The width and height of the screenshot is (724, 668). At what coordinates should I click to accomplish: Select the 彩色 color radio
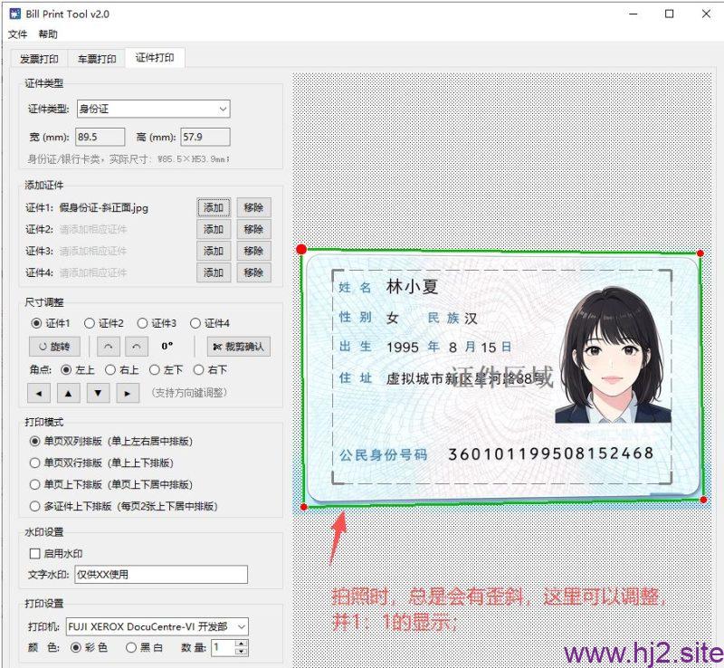tap(76, 648)
